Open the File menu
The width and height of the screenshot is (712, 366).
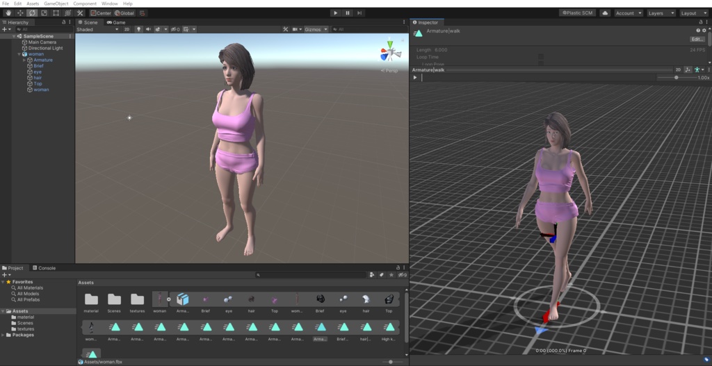pyautogui.click(x=6, y=3)
